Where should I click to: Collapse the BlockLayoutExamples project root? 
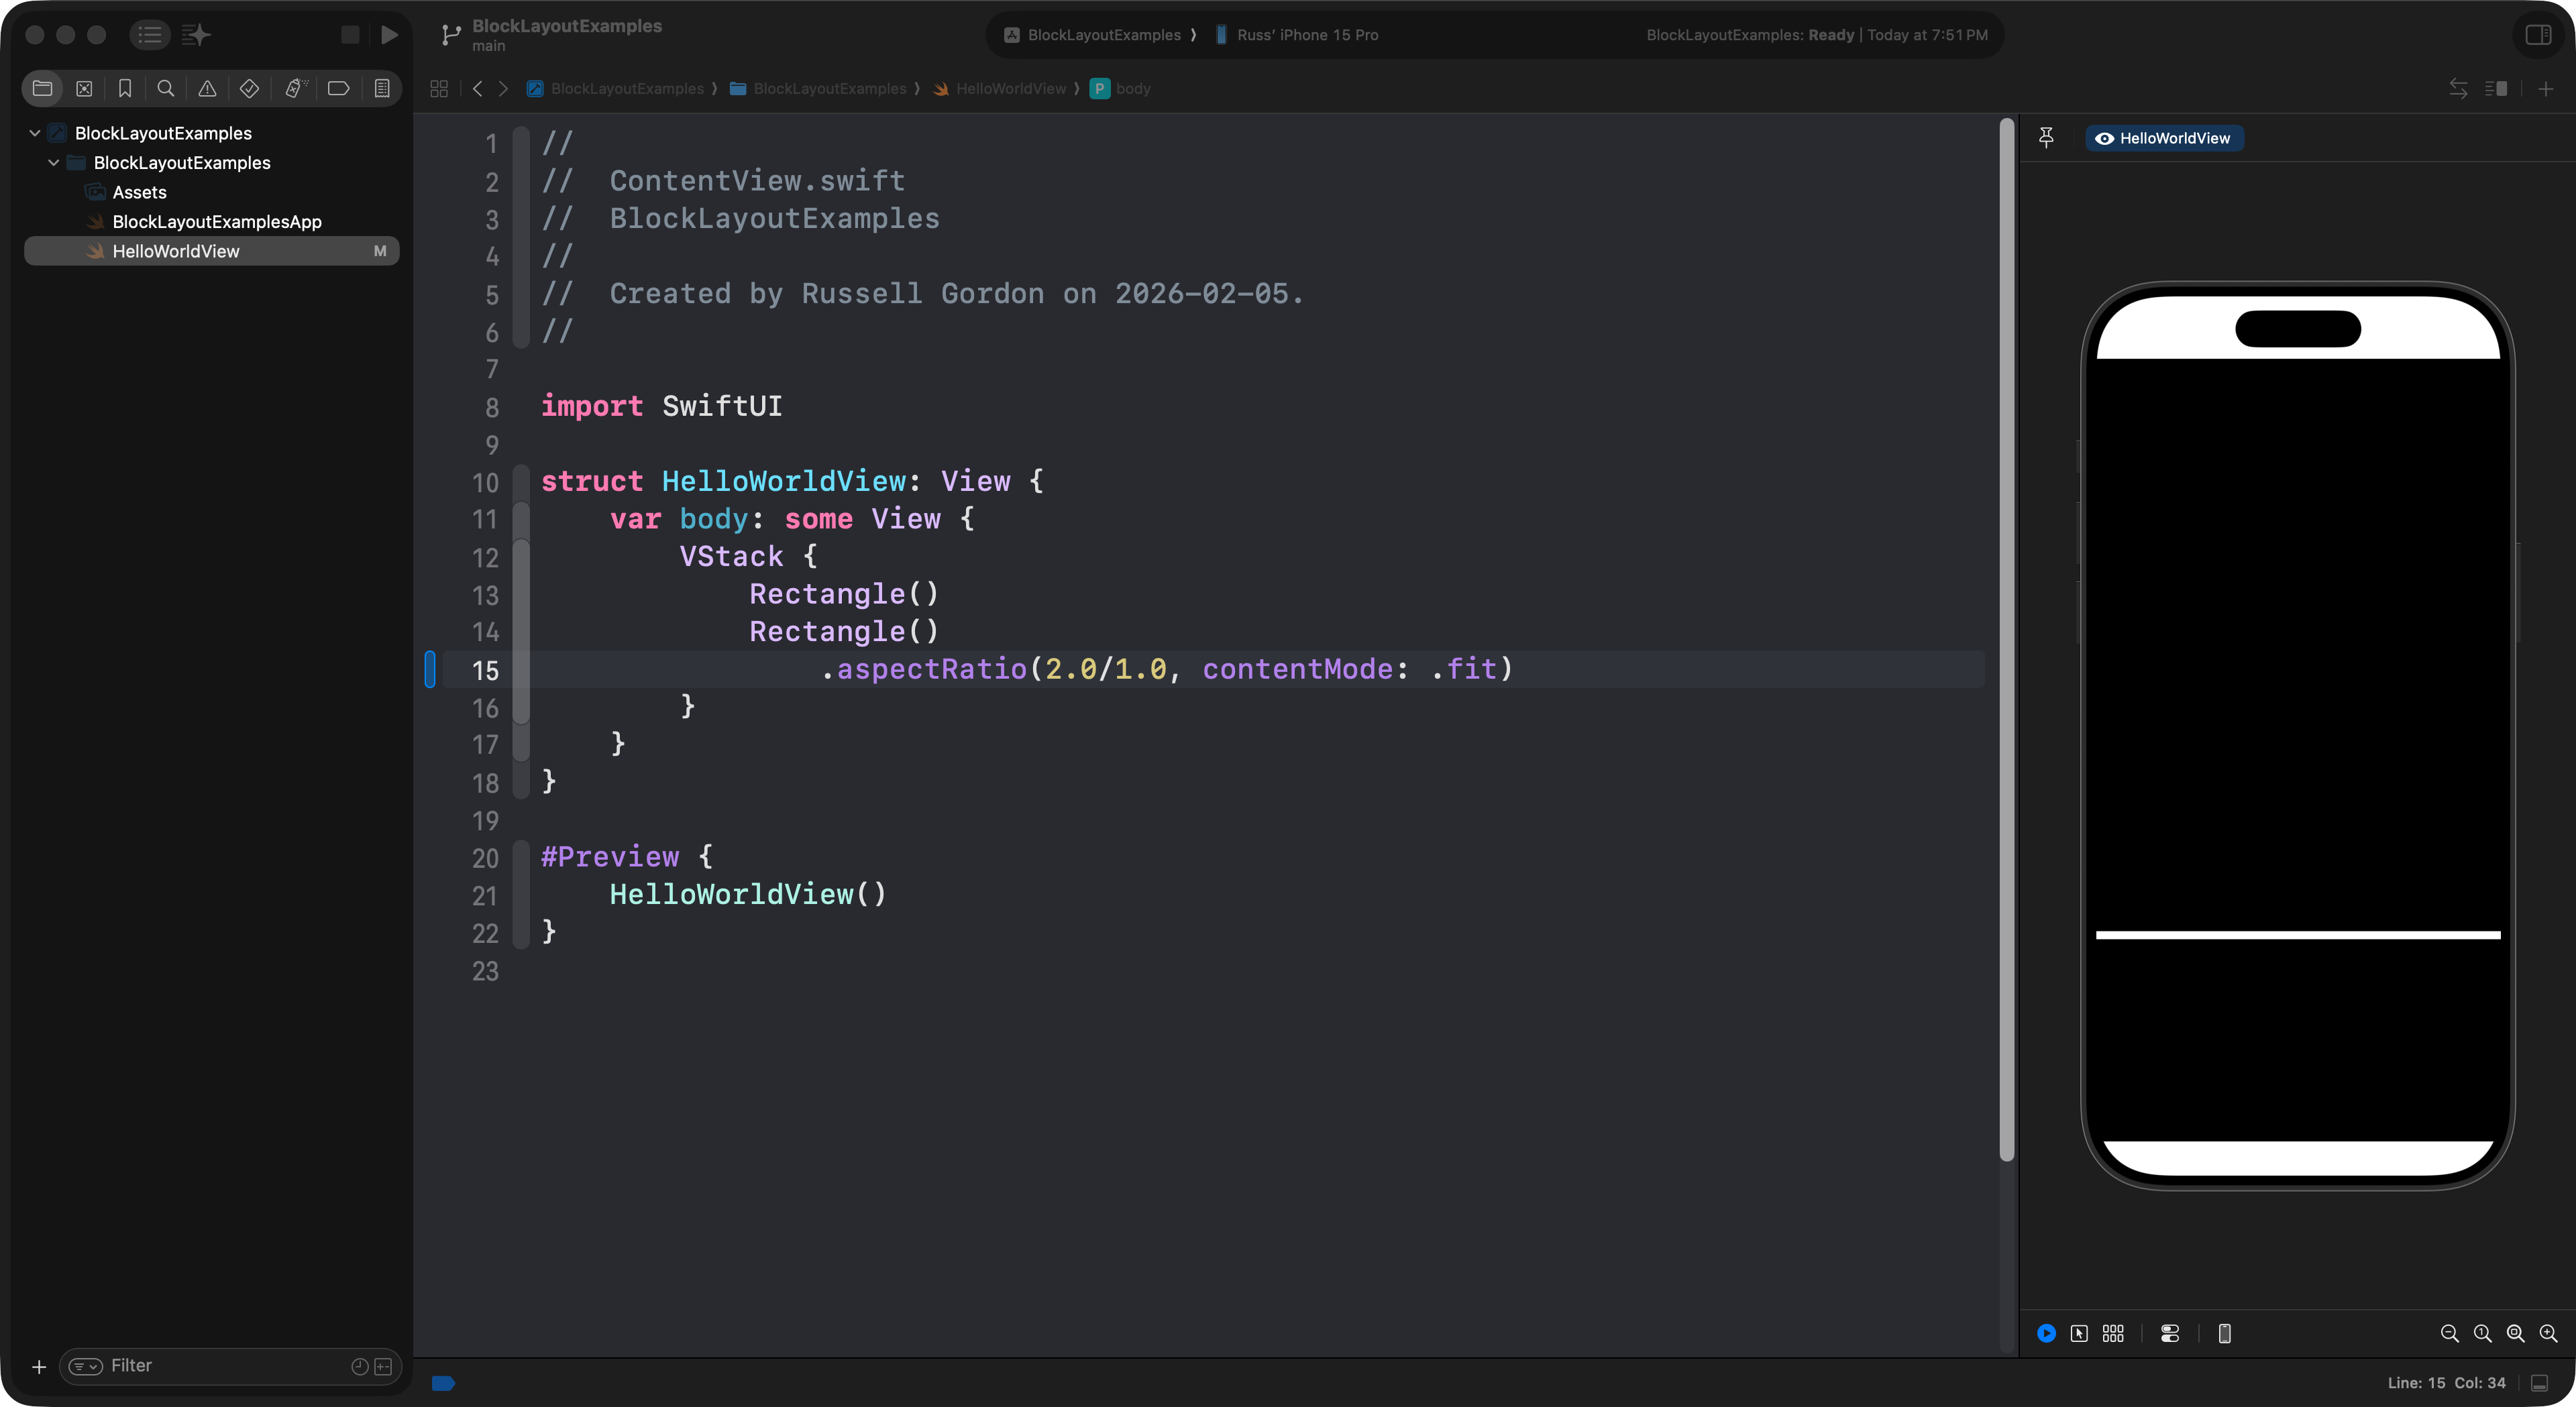click(35, 133)
